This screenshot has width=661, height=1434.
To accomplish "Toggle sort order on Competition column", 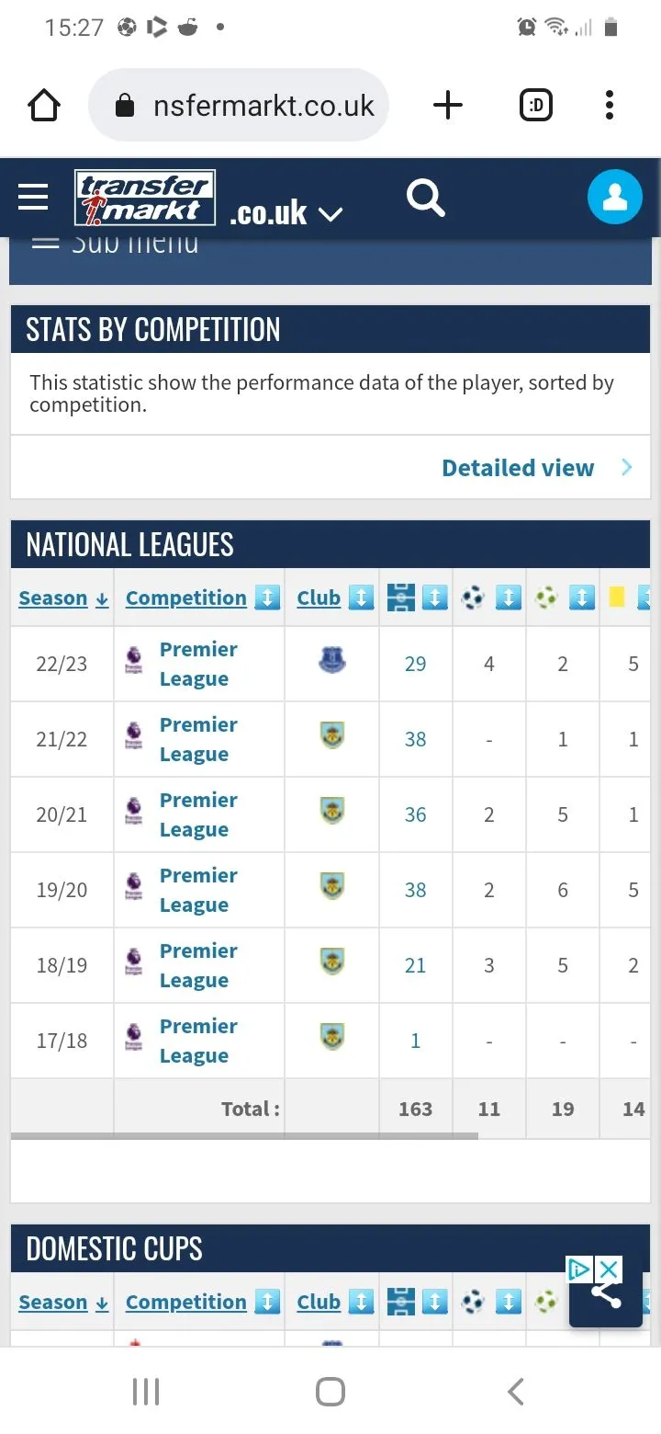I will (x=266, y=598).
